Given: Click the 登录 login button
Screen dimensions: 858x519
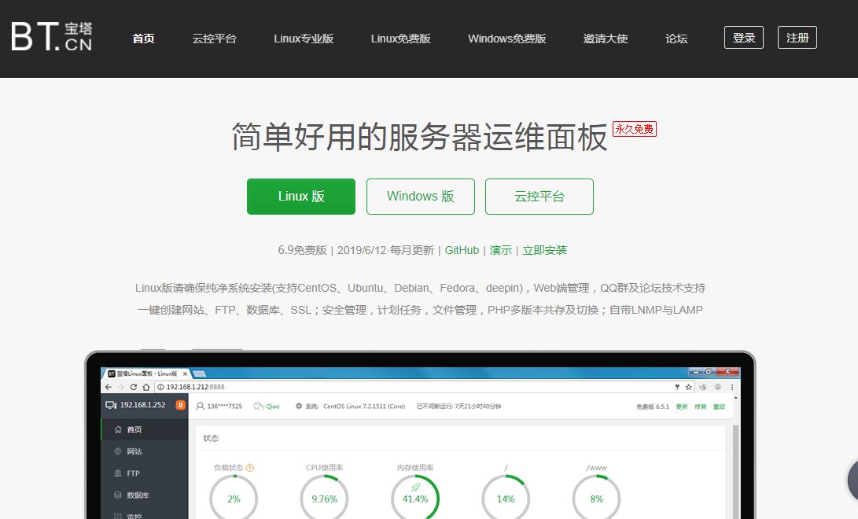Looking at the screenshot, I should coord(744,37).
